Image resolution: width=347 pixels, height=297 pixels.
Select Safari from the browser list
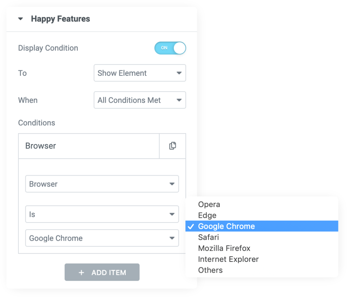tap(208, 237)
